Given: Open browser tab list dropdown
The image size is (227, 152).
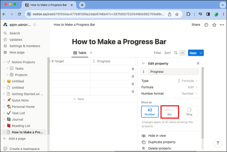Looking at the screenshot, I should pyautogui.click(x=222, y=5).
